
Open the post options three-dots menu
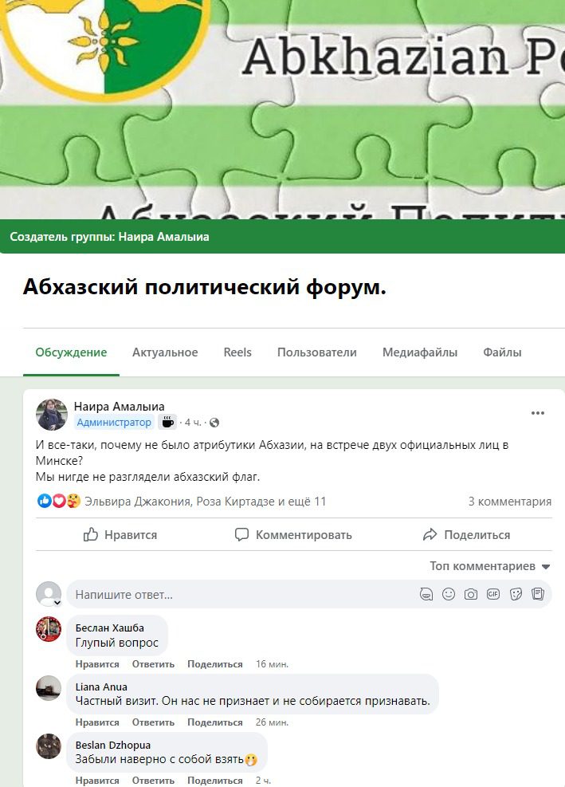tap(537, 413)
